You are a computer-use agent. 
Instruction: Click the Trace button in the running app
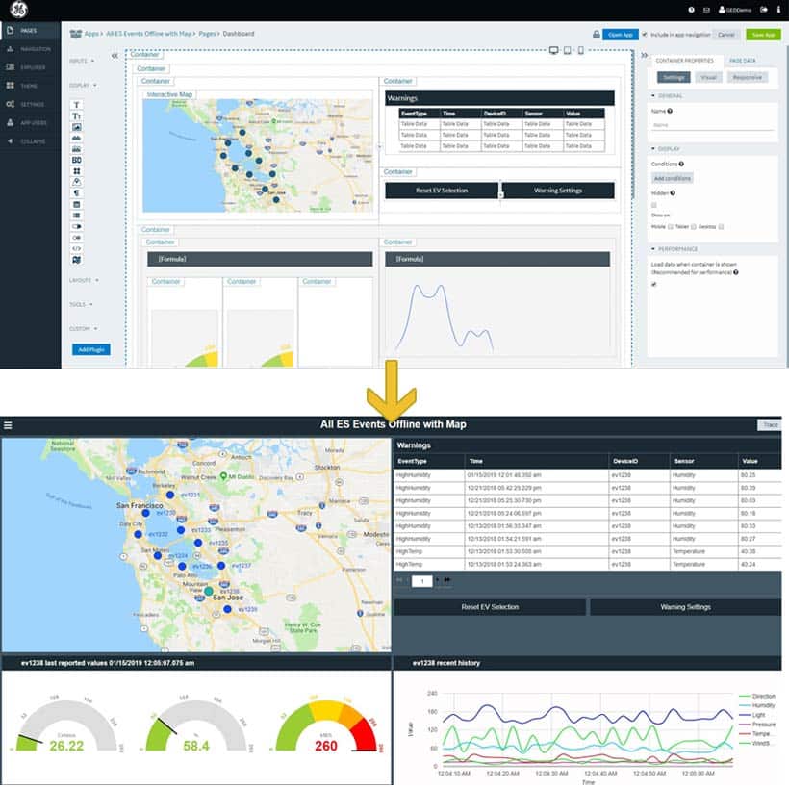(770, 425)
